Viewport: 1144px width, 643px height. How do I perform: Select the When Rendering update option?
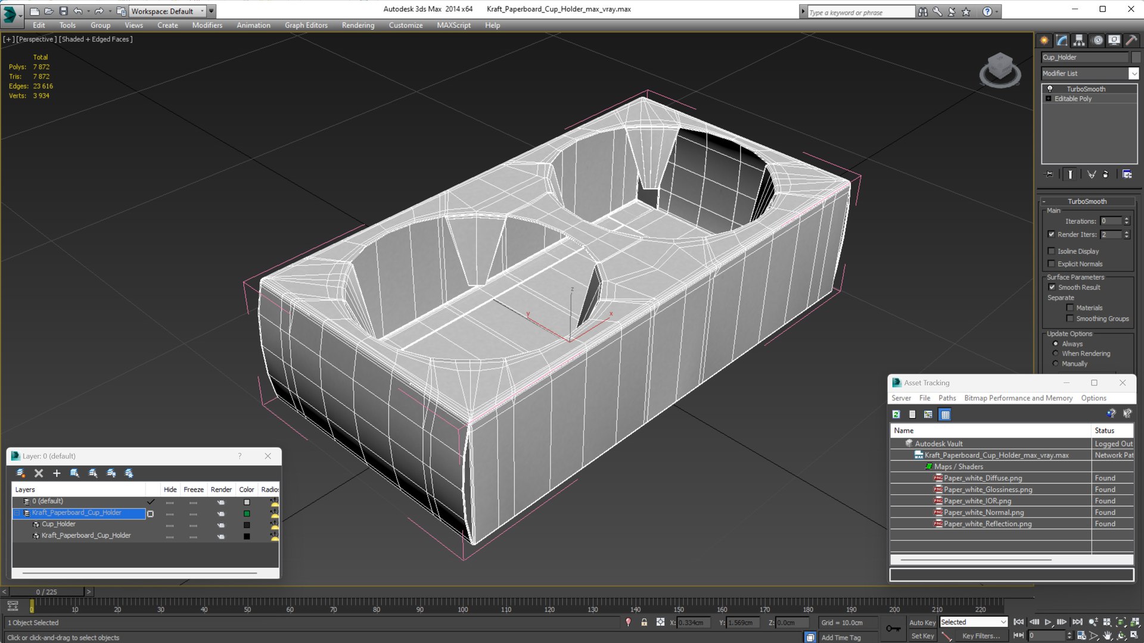1056,354
